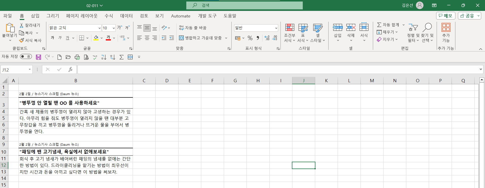
Task: Click the delete cells (삭제) icon
Action: [351, 27]
